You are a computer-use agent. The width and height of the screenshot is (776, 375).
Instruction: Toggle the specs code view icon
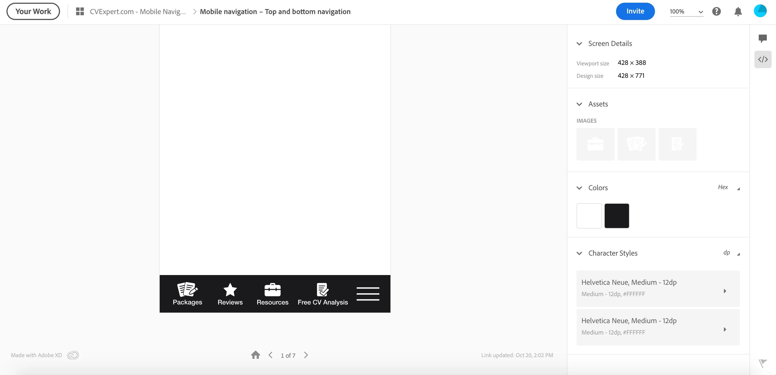762,59
